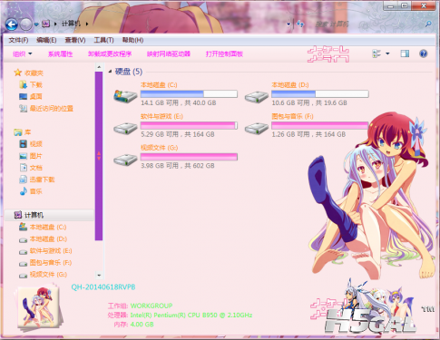Select the 视频文件 (G:) drive icon

coord(125,160)
